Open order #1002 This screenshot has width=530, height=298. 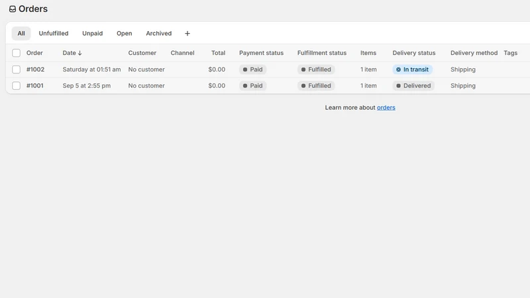[36, 70]
